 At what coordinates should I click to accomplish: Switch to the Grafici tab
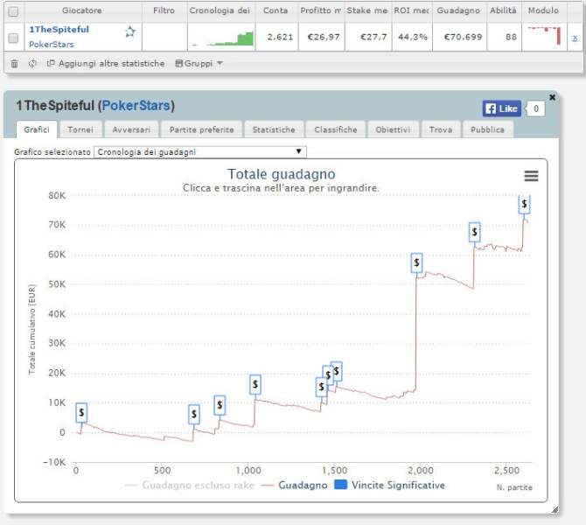coord(37,129)
